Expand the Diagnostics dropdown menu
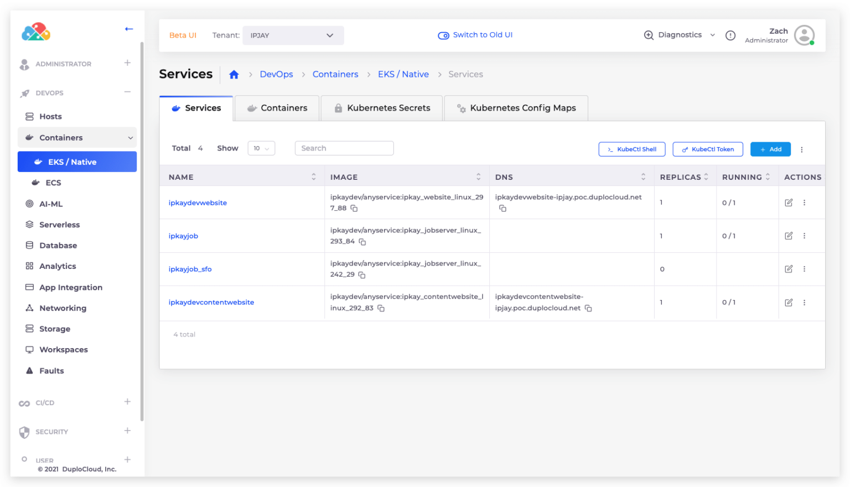This screenshot has height=487, width=850. (x=680, y=35)
